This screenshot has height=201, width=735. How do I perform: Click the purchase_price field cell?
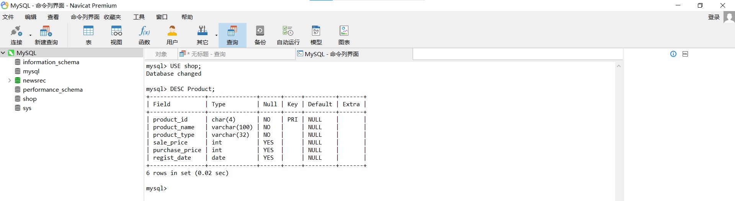point(177,150)
